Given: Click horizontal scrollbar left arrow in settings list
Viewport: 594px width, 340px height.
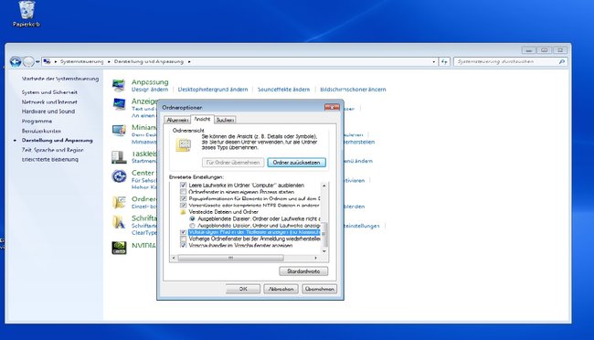Looking at the screenshot, I should point(174,258).
